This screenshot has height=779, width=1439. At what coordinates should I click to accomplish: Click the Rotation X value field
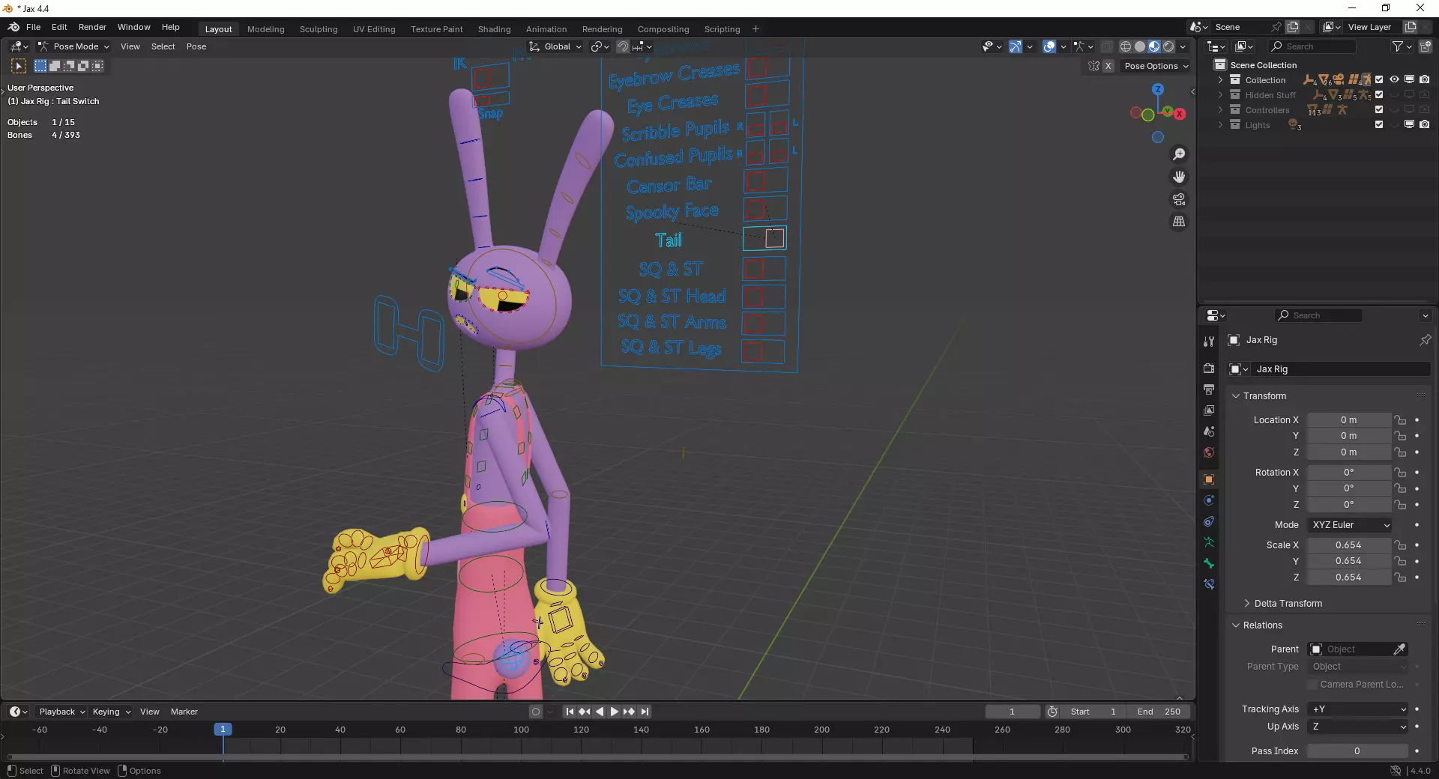tap(1348, 473)
